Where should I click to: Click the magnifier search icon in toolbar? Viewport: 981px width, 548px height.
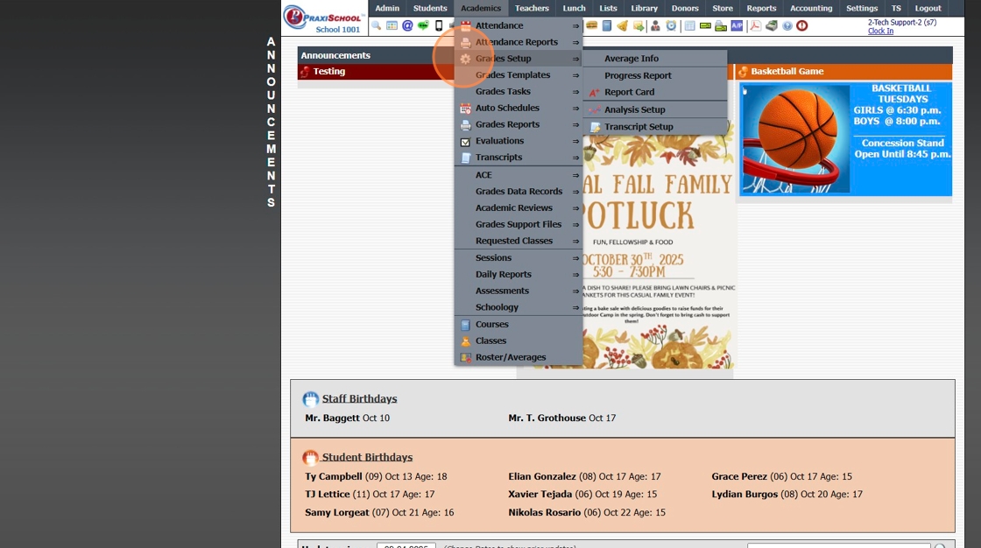(x=376, y=25)
